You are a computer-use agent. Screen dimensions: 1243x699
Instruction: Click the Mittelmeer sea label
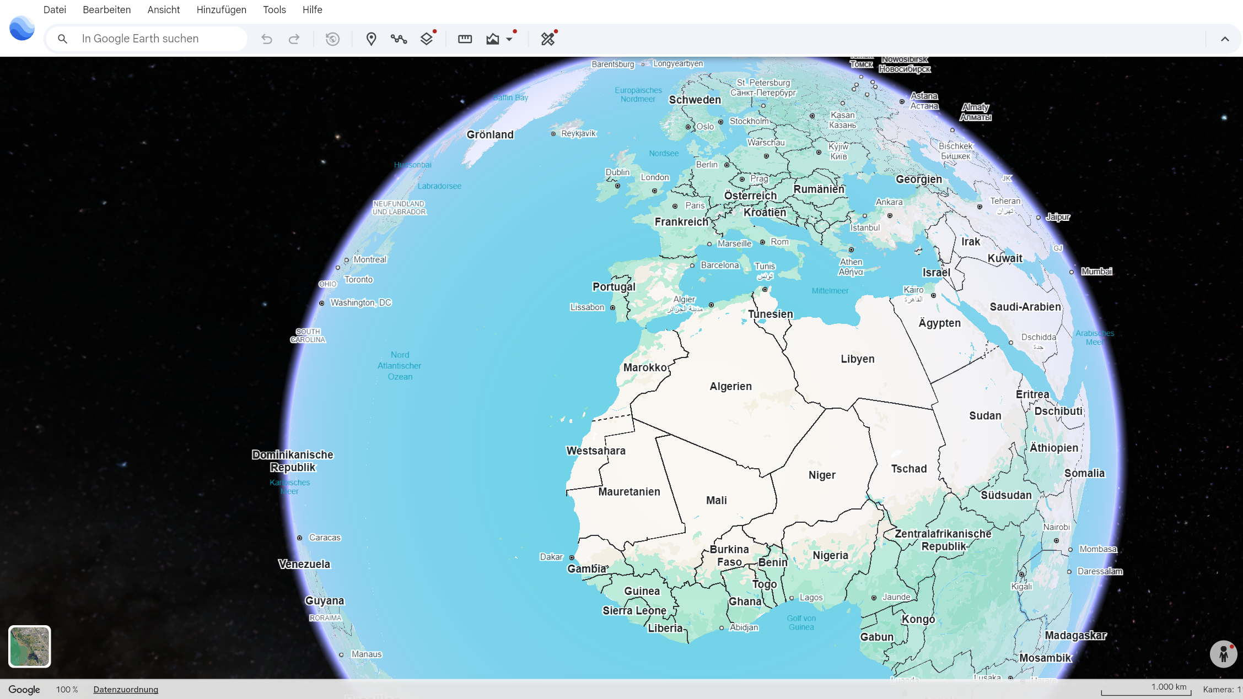(830, 291)
